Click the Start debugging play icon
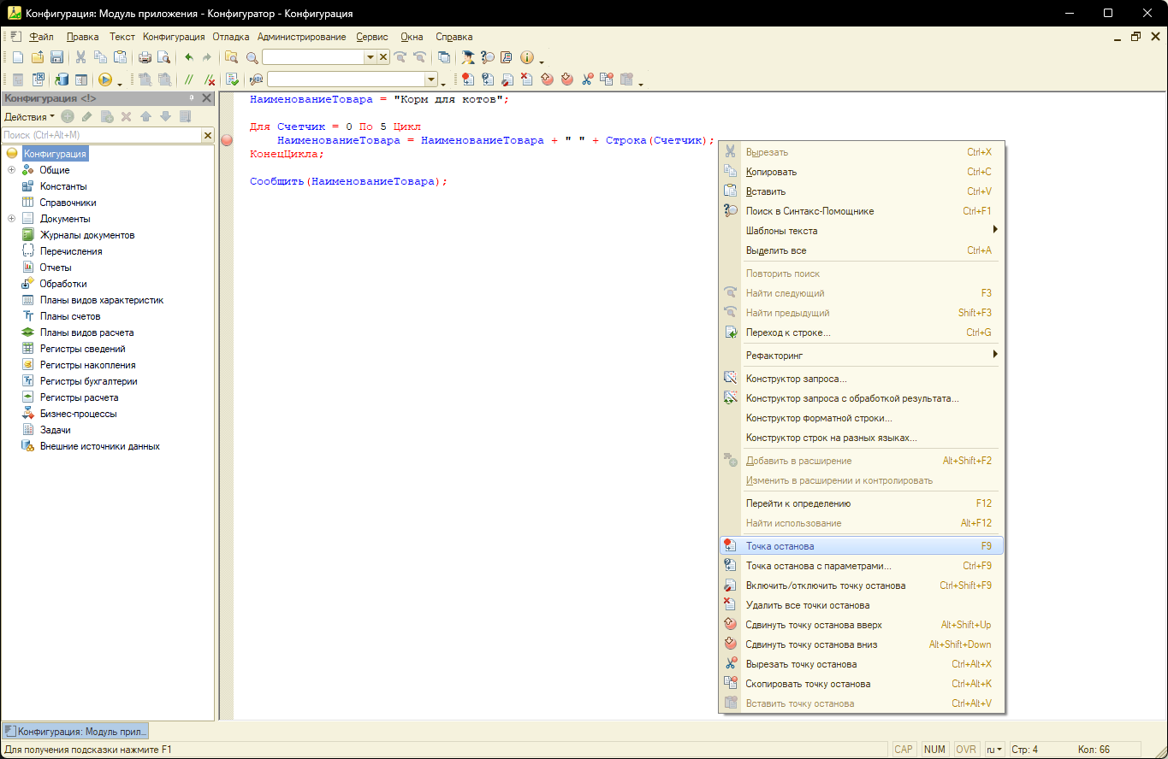1168x759 pixels. click(x=104, y=79)
